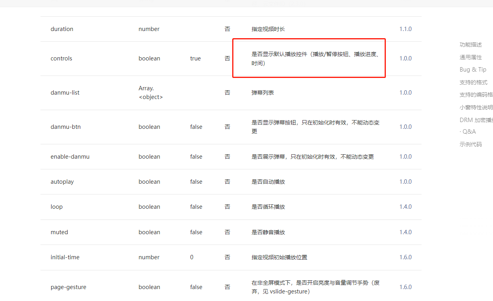Click the 是否显示默认播放控件 description text
The image size is (493, 301).
[x=316, y=58]
